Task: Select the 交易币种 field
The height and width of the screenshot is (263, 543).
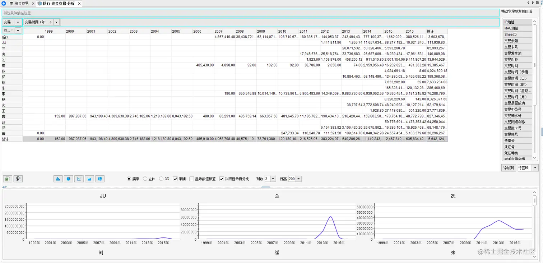Action: [518, 60]
